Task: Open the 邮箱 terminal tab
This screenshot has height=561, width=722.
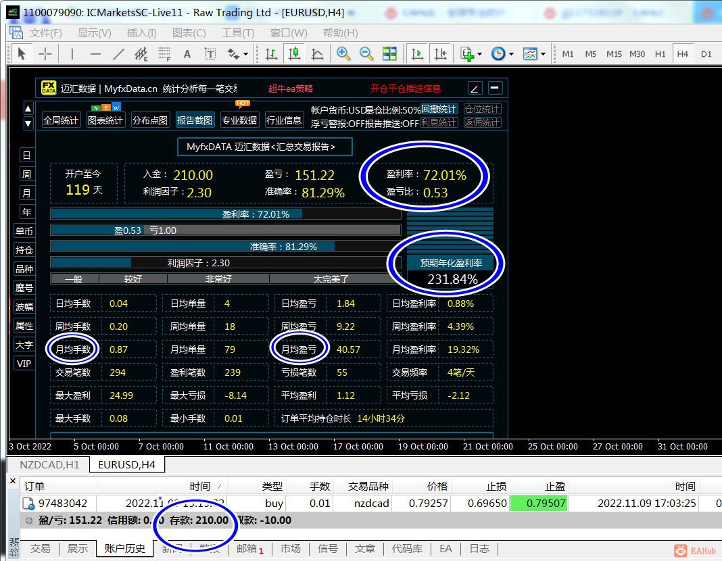Action: tap(250, 549)
